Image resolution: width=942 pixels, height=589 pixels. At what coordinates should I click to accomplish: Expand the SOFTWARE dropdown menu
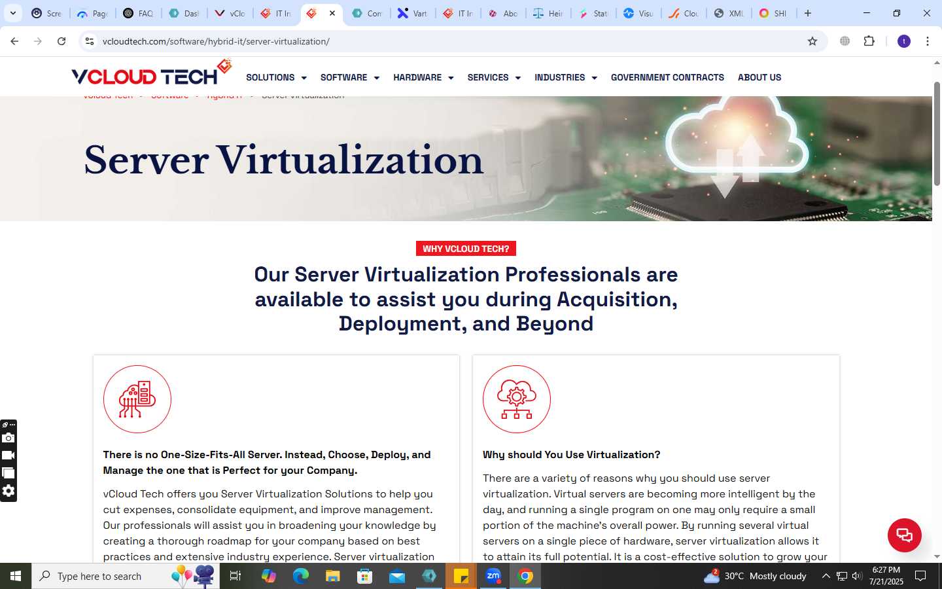[350, 77]
